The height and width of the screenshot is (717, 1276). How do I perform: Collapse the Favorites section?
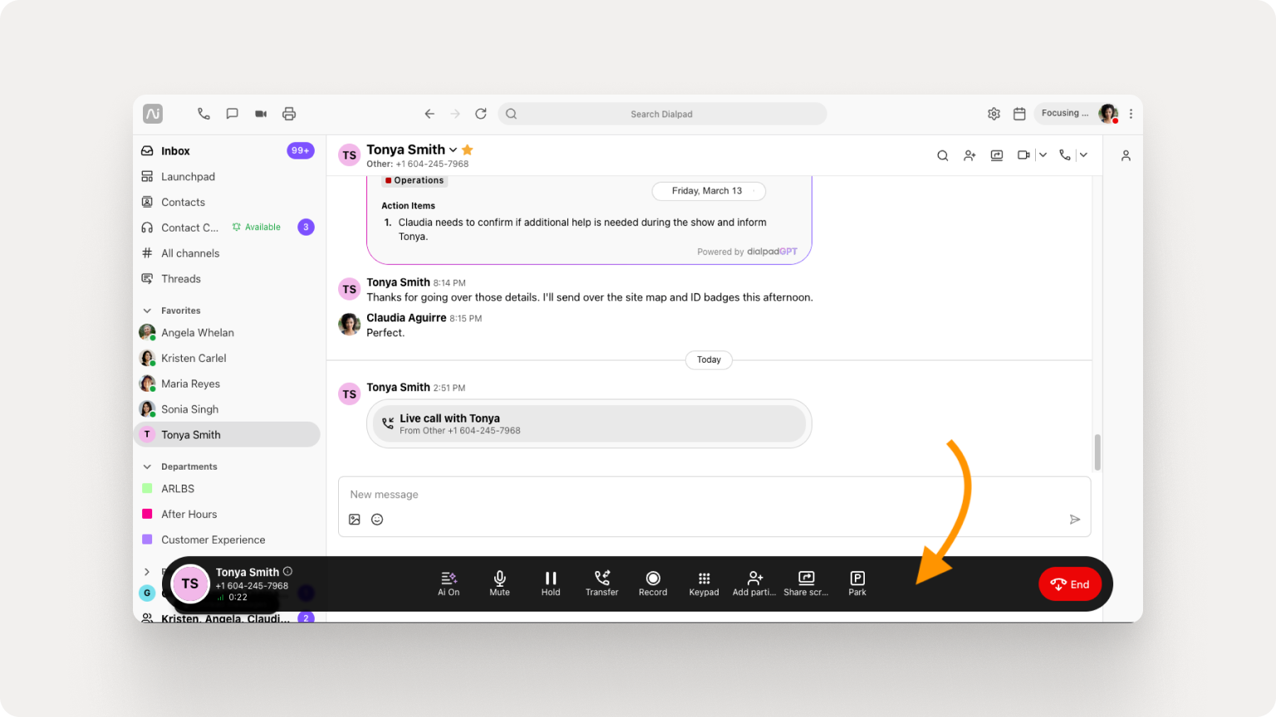click(x=147, y=310)
